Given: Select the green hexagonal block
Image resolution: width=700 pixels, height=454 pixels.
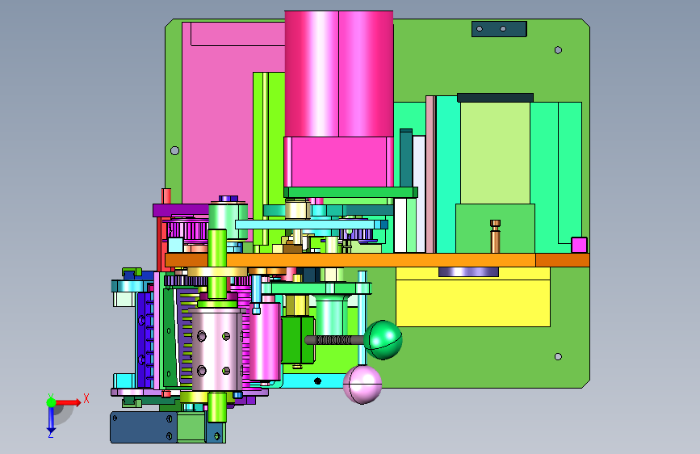Looking at the screenshot, I should [x=297, y=339].
